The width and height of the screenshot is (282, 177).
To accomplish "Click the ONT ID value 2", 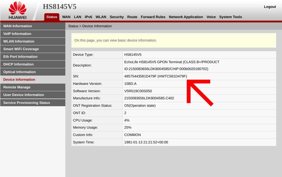I will [x=125, y=113].
